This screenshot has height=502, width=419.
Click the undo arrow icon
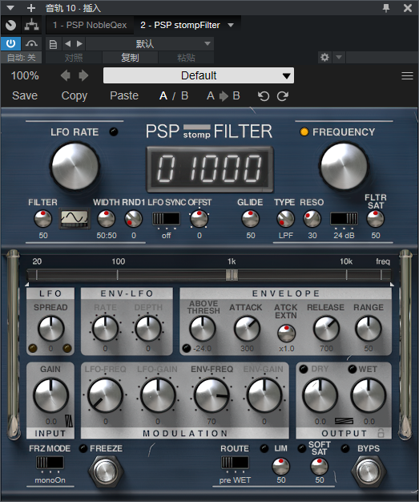(264, 96)
